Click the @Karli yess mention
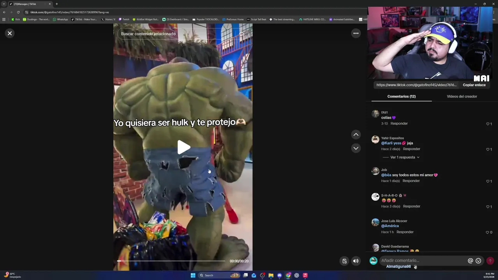The image size is (498, 280). pos(391,143)
